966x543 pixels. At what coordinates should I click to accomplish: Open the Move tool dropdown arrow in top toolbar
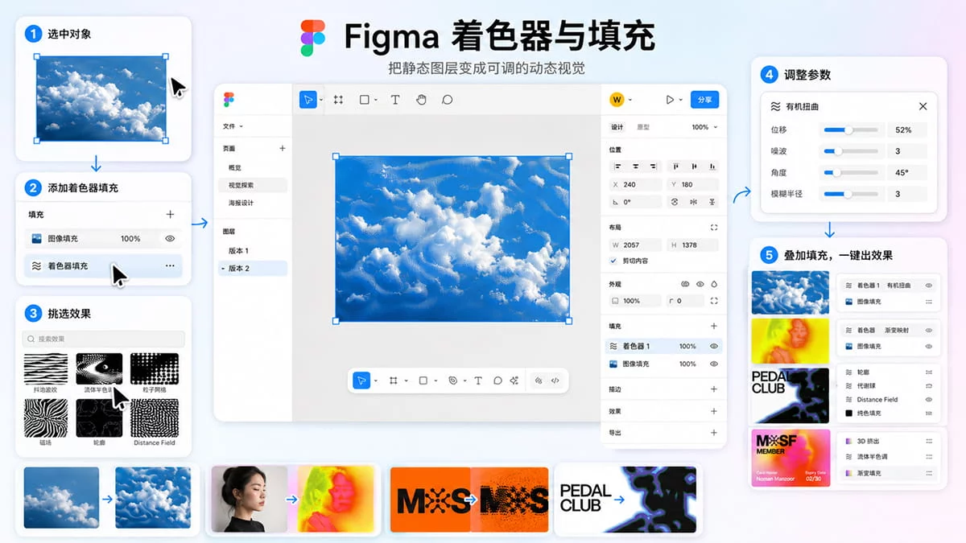320,101
